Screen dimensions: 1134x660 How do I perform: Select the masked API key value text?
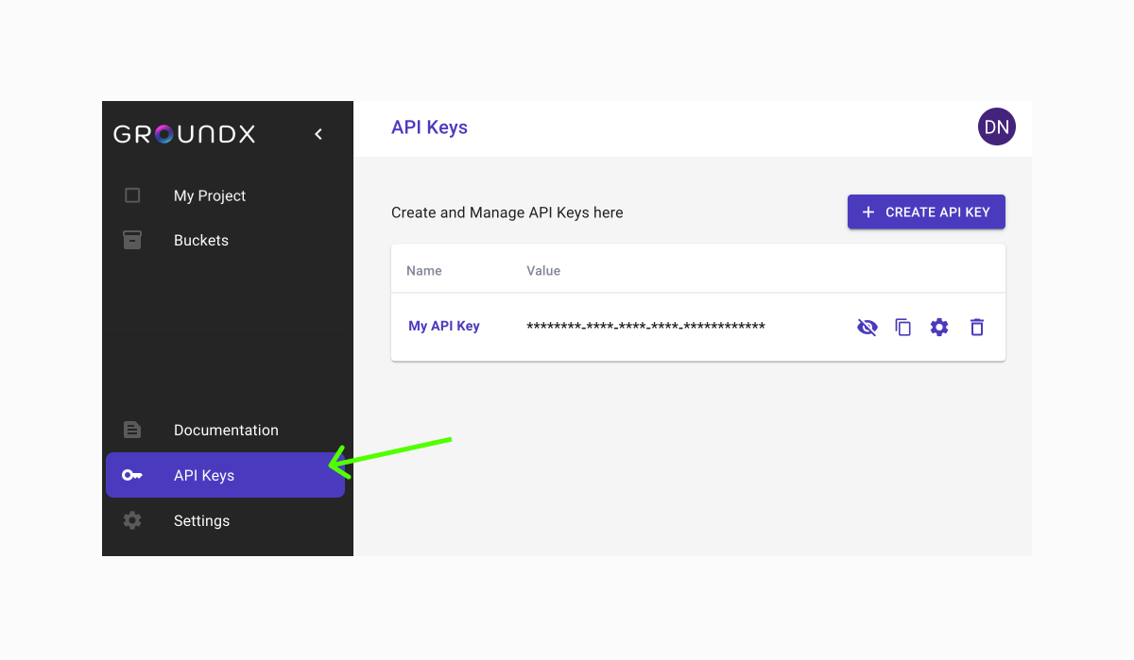[x=645, y=327]
